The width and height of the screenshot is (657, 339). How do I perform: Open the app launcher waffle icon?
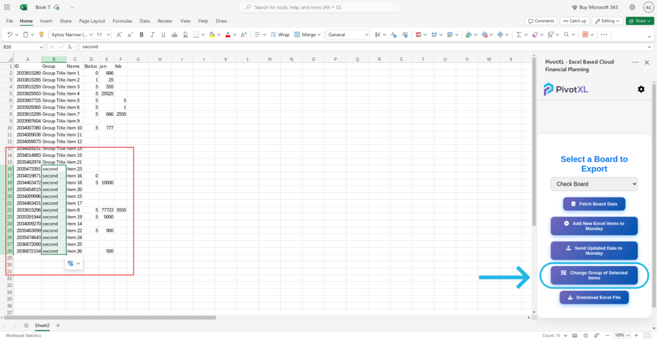coord(7,7)
